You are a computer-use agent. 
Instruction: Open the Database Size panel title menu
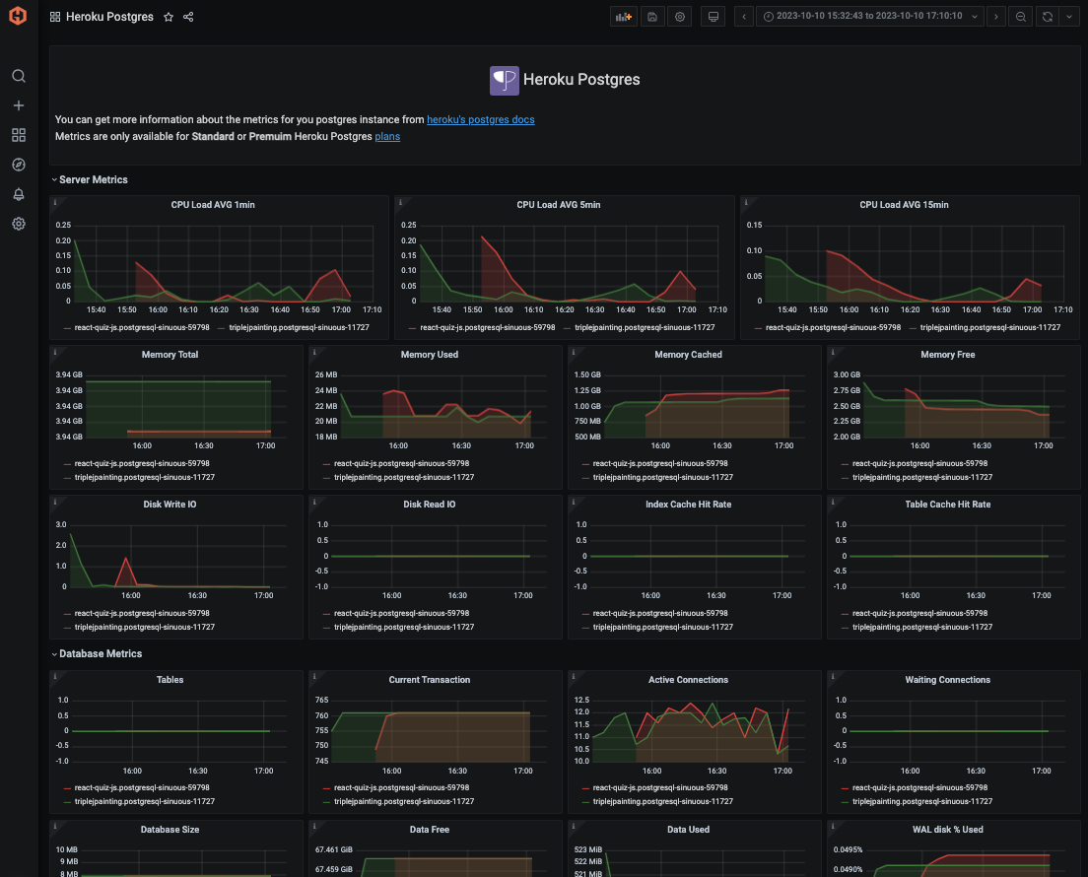point(170,830)
